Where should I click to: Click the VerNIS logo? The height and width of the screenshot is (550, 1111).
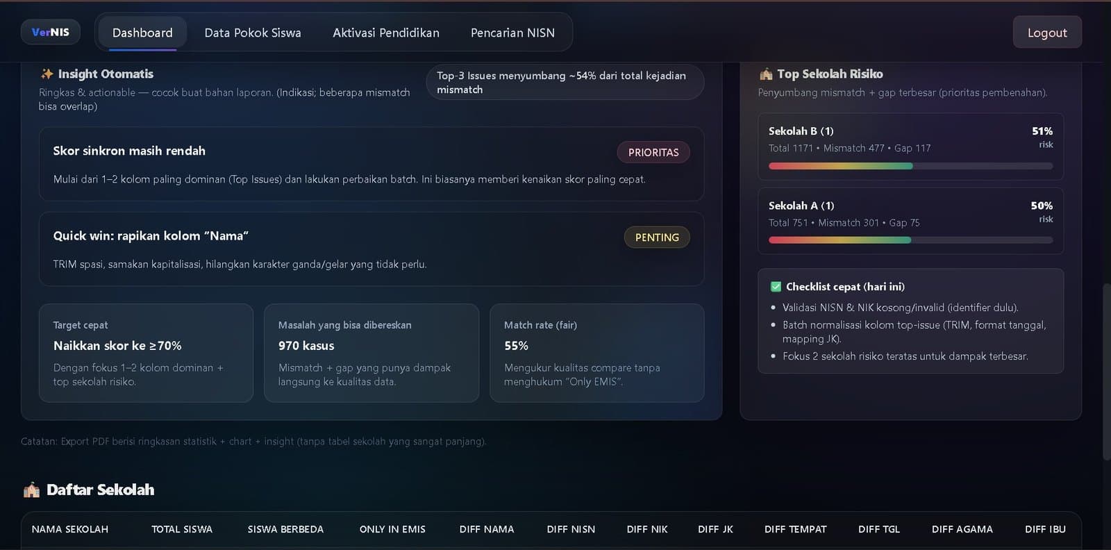tap(51, 32)
